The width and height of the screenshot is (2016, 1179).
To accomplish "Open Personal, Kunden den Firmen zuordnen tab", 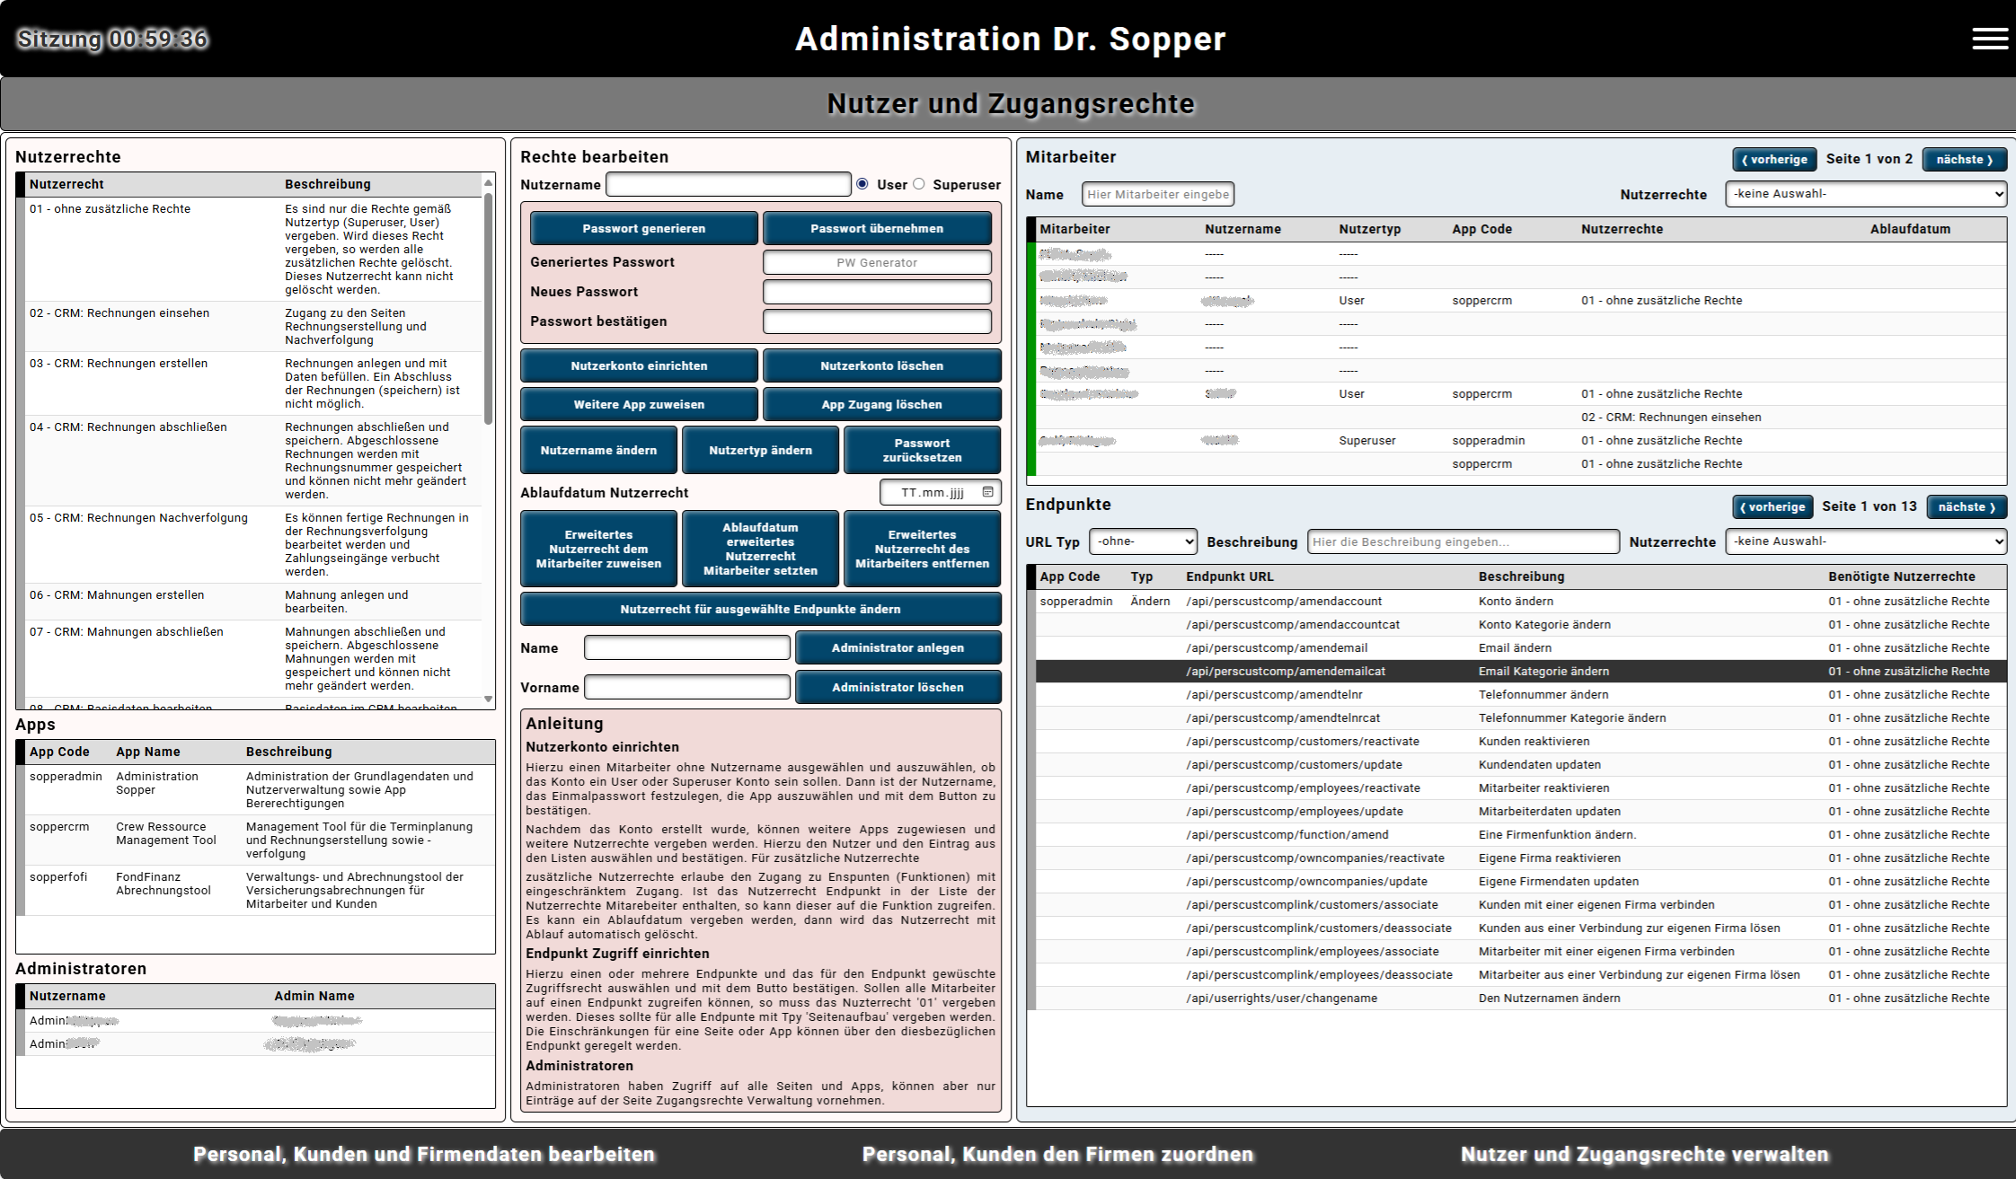I will tap(1057, 1154).
